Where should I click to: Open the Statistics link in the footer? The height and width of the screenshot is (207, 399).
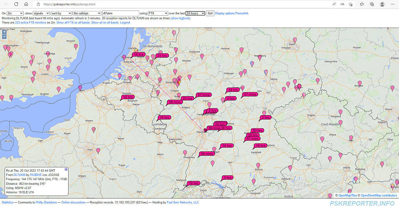tap(7, 202)
